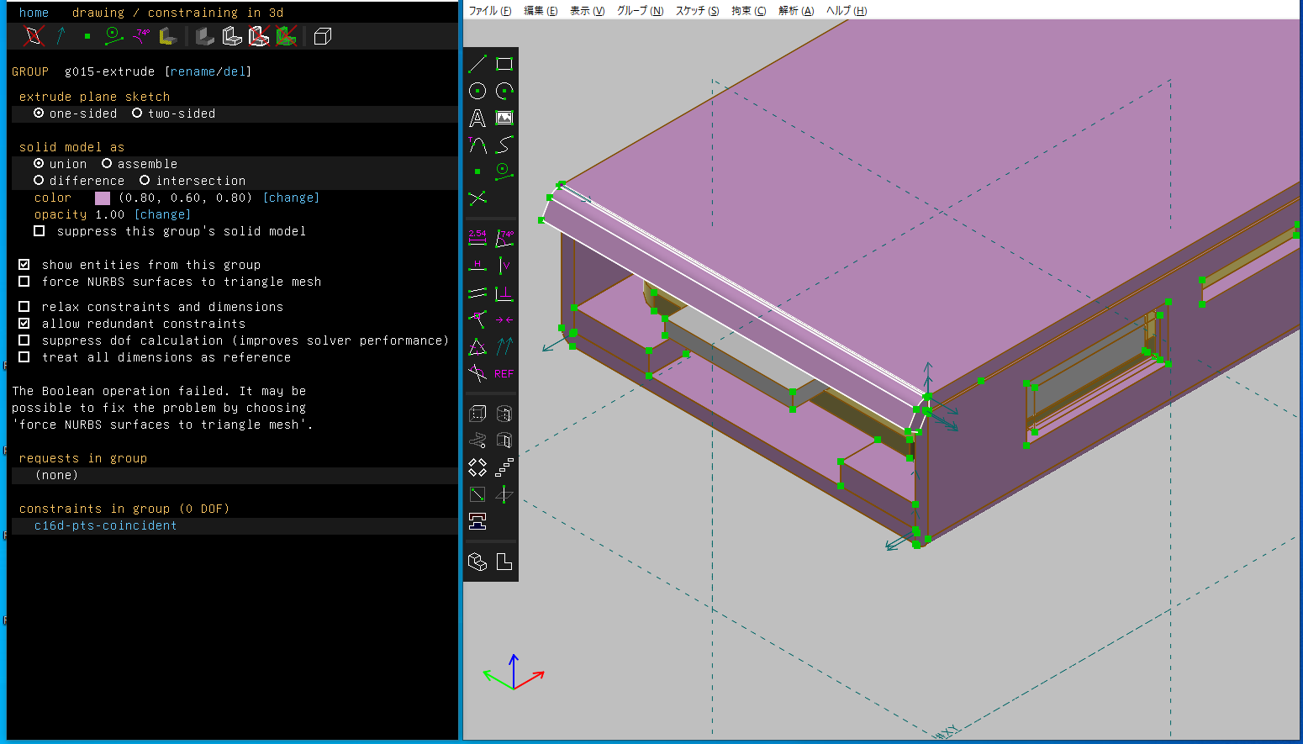Open the ファイル (F) menu

click(489, 11)
